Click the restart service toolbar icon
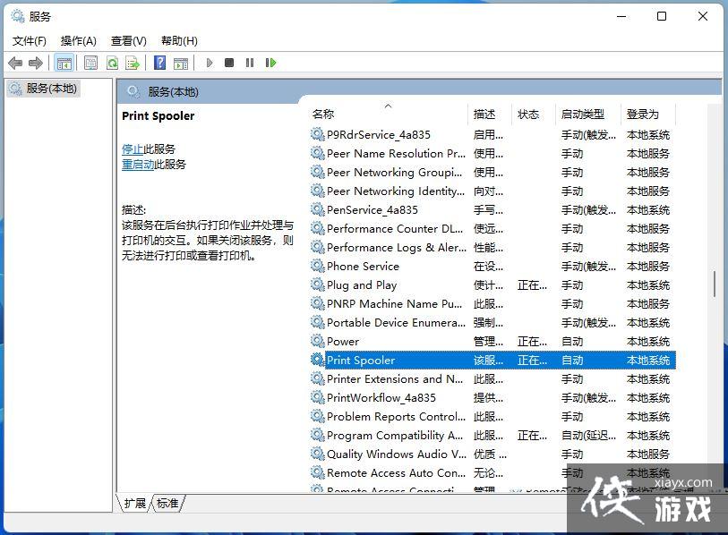 pos(270,63)
